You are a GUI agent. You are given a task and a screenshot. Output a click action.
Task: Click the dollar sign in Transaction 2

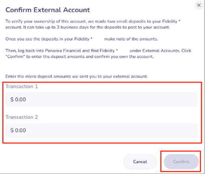pyautogui.click(x=12, y=130)
